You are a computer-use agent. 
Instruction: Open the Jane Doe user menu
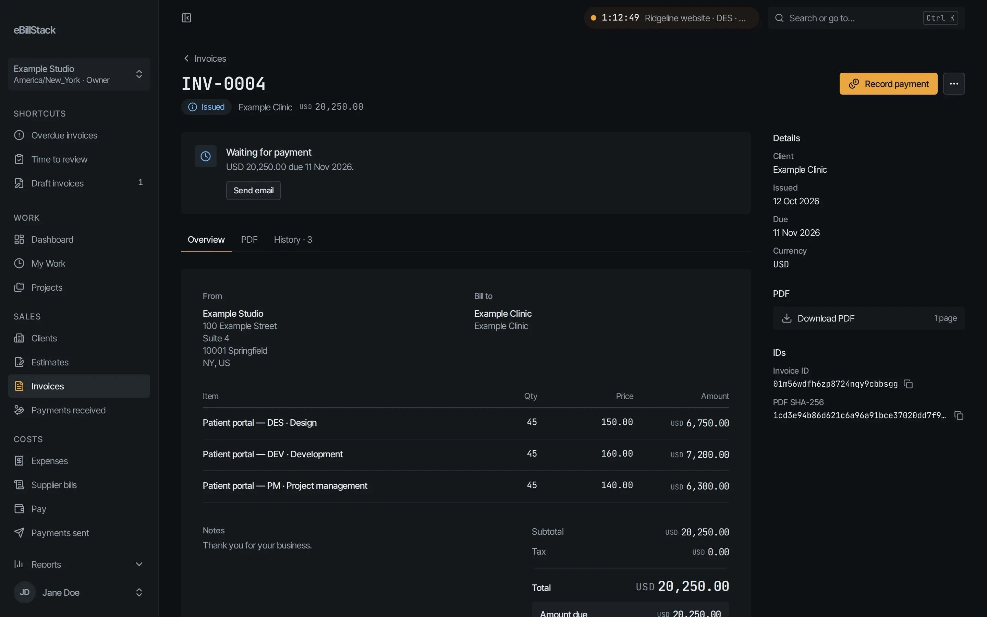click(79, 593)
